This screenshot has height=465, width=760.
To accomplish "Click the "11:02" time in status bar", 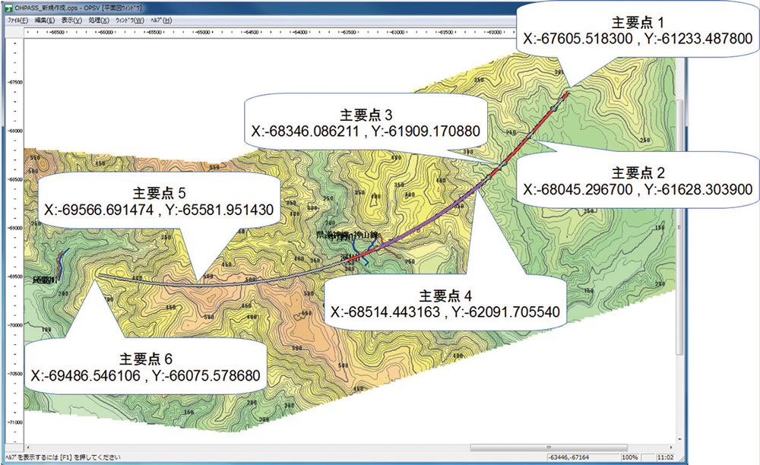I will click(x=666, y=457).
